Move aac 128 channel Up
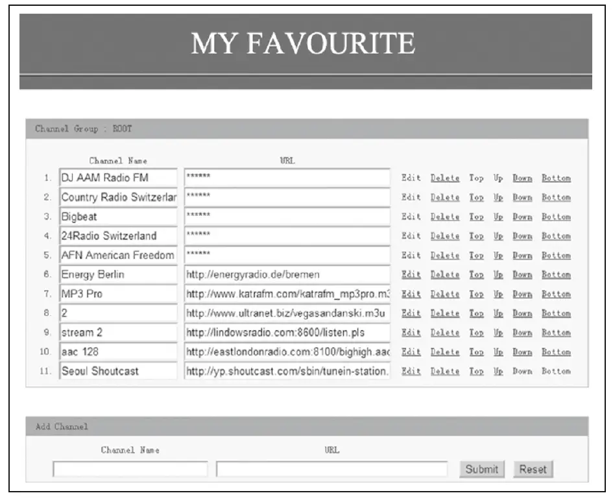Image resolution: width=613 pixels, height=504 pixels. coord(498,352)
